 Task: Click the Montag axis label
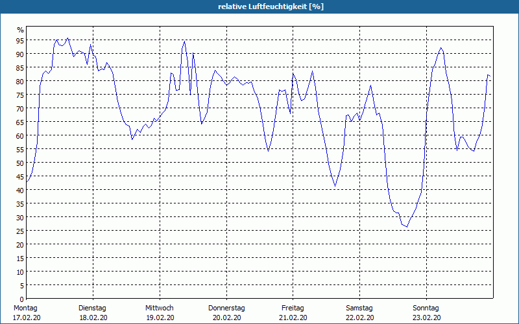pyautogui.click(x=25, y=308)
